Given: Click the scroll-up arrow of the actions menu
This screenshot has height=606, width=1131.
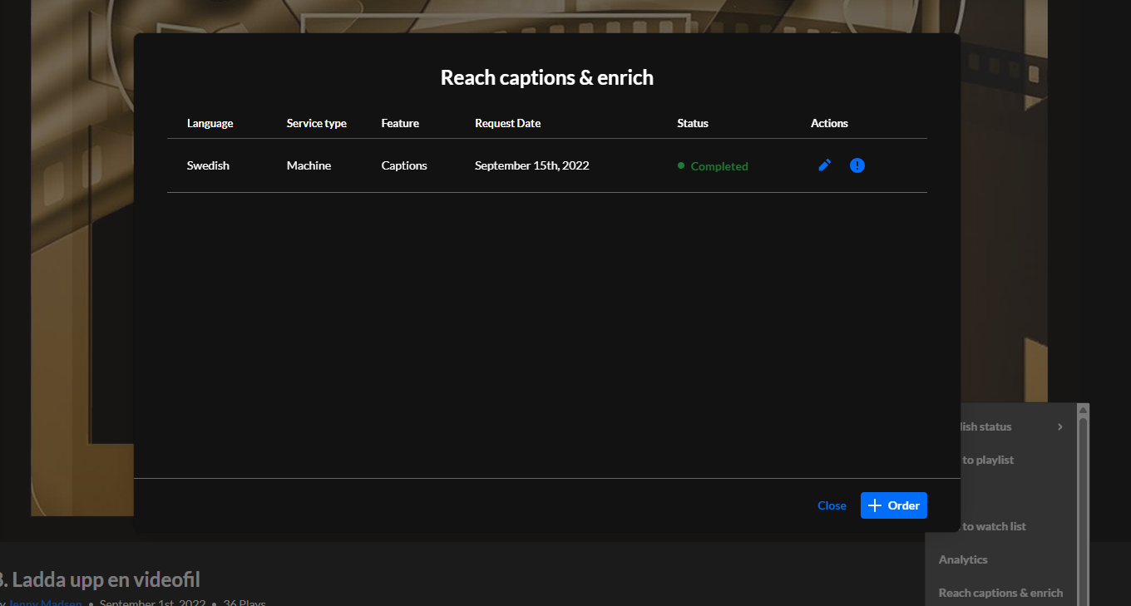Looking at the screenshot, I should 1083,410.
